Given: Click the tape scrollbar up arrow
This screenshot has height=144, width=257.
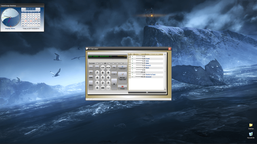Looking at the screenshot, I should (165, 54).
